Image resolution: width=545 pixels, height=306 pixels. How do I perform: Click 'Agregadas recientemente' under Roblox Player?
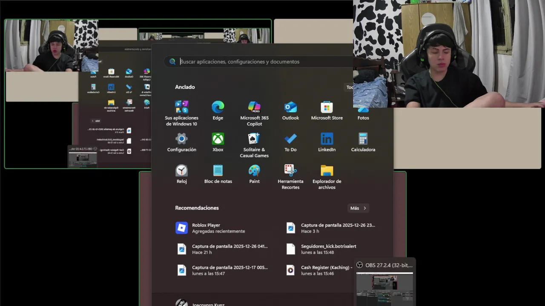point(218,231)
